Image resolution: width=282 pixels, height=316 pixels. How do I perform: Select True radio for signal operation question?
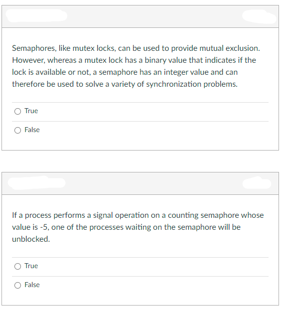pos(18,267)
